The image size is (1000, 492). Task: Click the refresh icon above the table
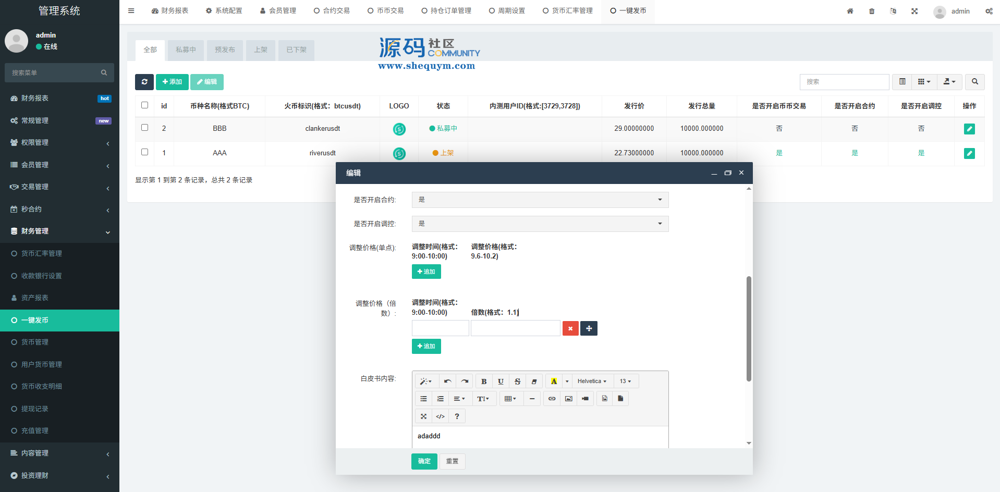[144, 82]
